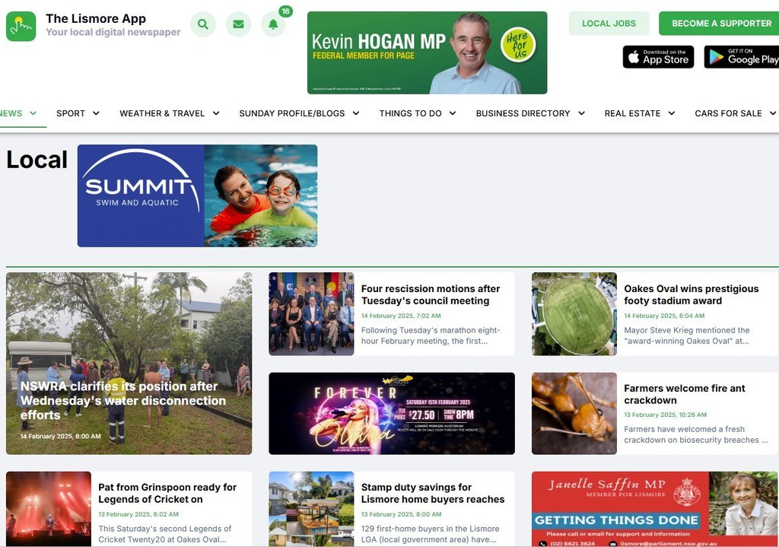Click Oakes Oval aerial thumbnail
This screenshot has width=779, height=547.
click(574, 313)
